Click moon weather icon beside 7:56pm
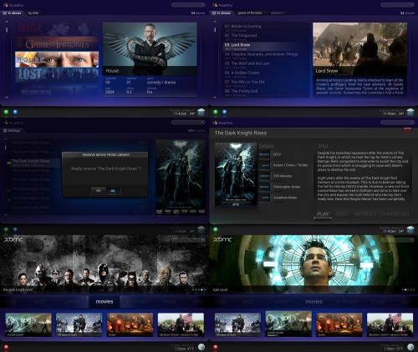Screen dimensions: 418x352 [x=201, y=347]
